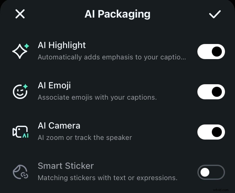Viewport: 235px width, 193px height.
Task: Enable the Smart Sticker toggle
Action: 211,172
